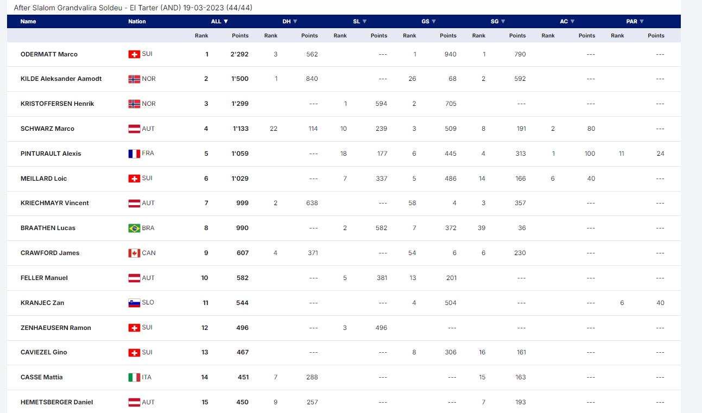Click the Slovenian flag beside KRANJEC Zan
The height and width of the screenshot is (413, 702).
[x=134, y=303]
